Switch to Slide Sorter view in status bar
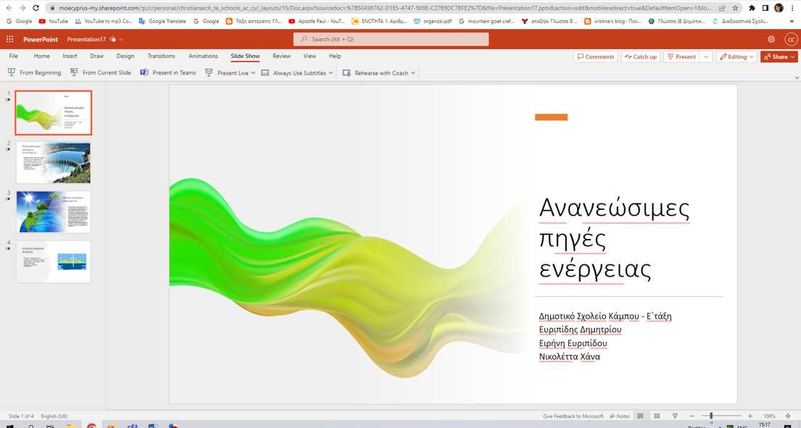 tap(657, 416)
